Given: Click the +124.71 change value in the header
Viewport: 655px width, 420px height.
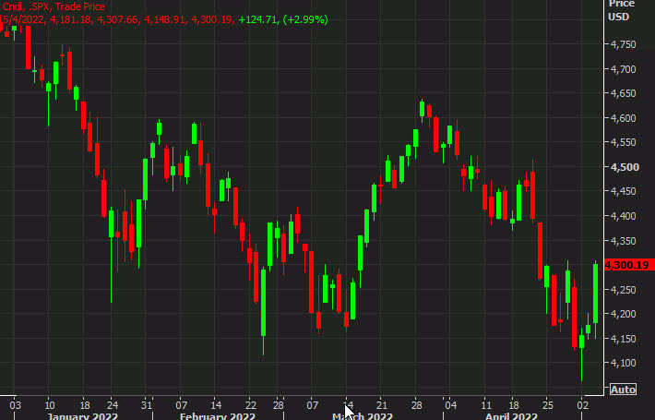Looking at the screenshot, I should 257,19.
